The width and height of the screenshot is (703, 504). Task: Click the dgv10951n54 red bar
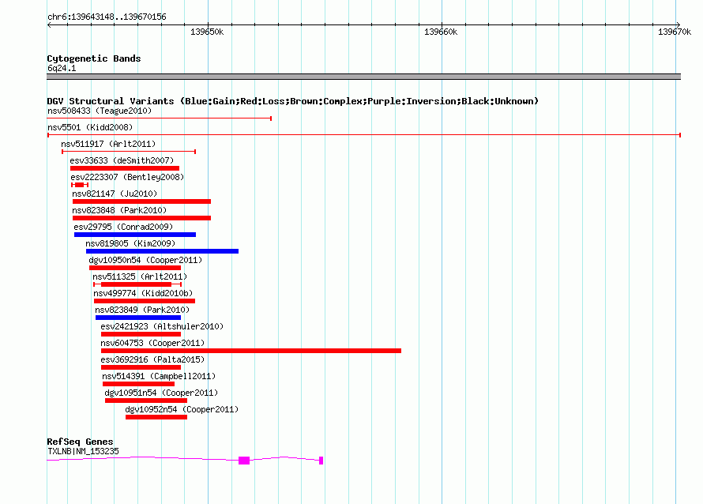coord(146,401)
